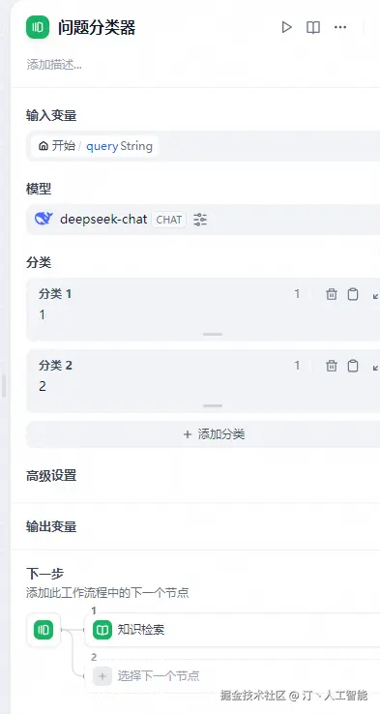Select the 开始 / query input variable
This screenshot has width=380, height=714.
[95, 146]
